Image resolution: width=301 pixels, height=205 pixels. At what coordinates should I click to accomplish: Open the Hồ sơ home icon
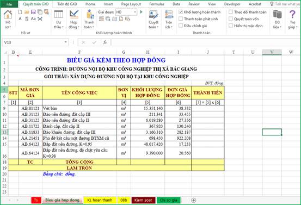click(x=8, y=15)
